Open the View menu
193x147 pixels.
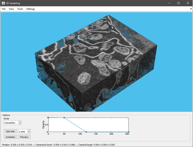pyautogui.click(x=11, y=9)
